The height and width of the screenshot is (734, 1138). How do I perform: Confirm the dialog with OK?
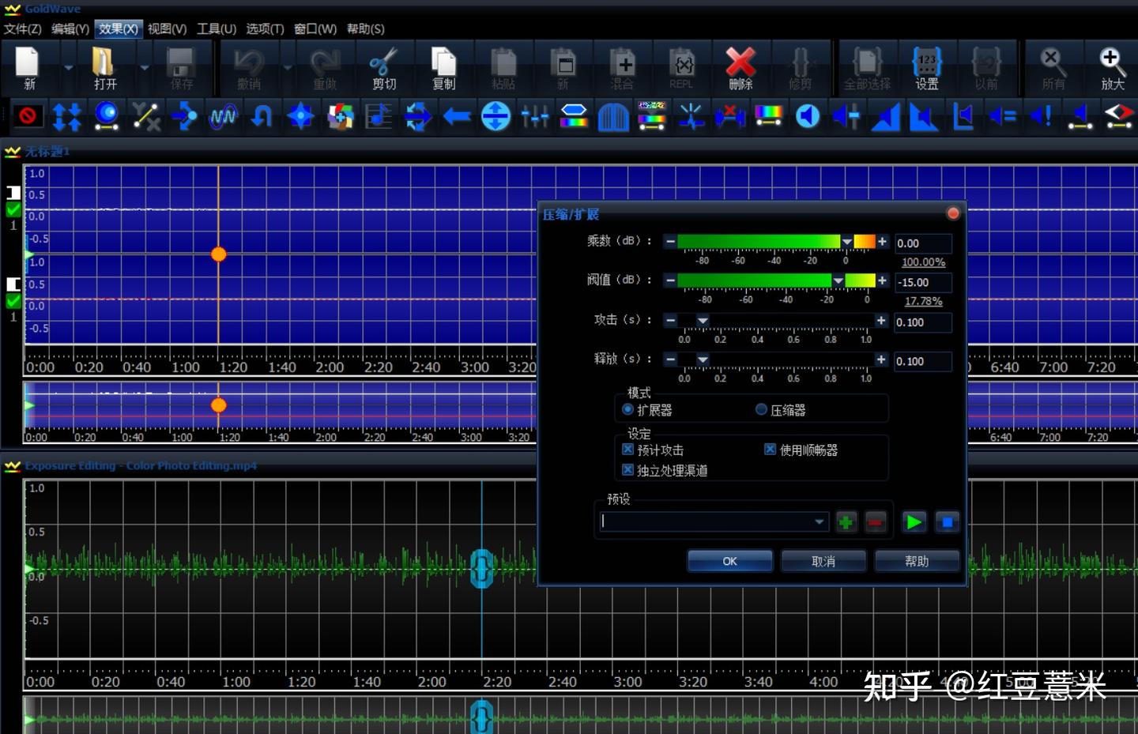point(729,561)
